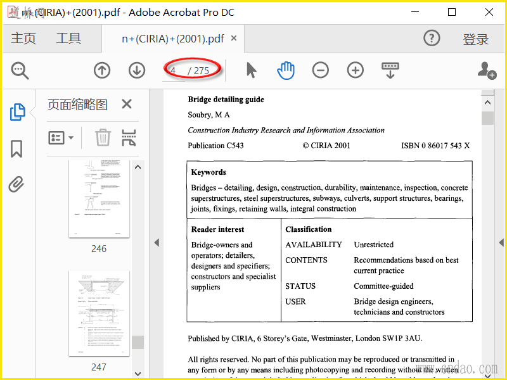Screen dimensions: 507x380
Task: Click the 'Bridge detailing guide' title text
Action: (226, 99)
